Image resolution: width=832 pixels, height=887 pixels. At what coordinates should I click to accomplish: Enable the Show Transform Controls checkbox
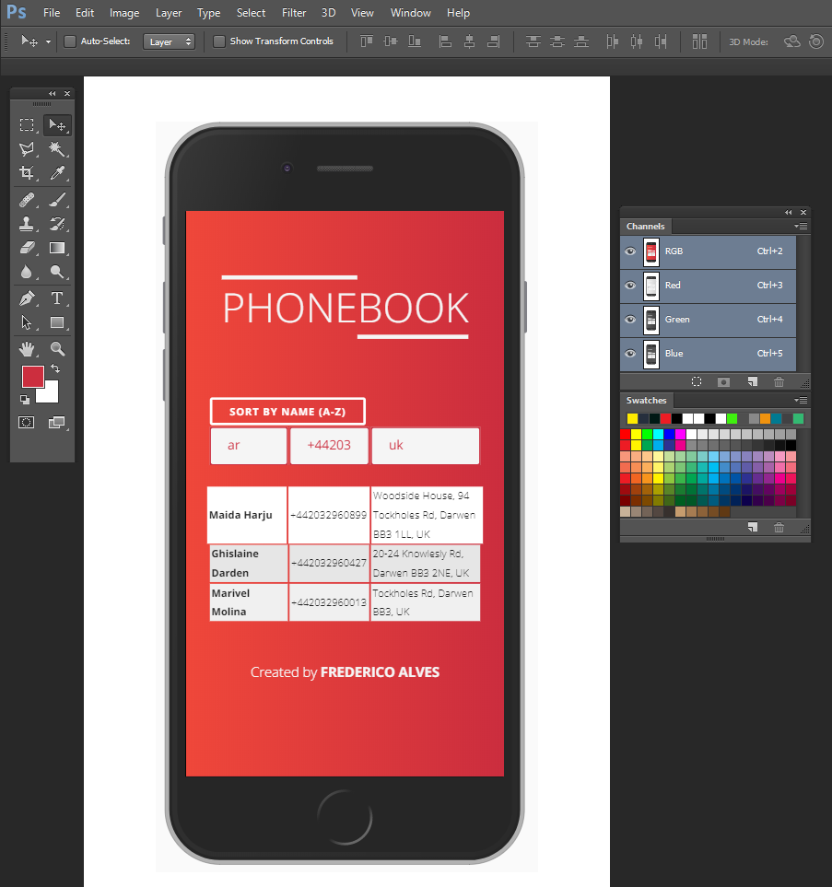click(x=219, y=41)
